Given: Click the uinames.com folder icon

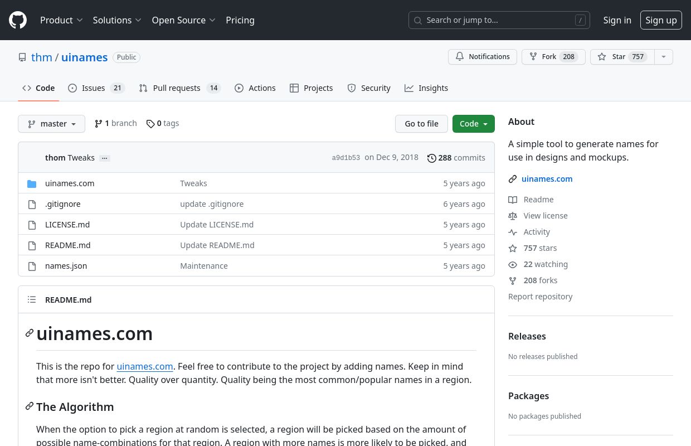Looking at the screenshot, I should (32, 183).
